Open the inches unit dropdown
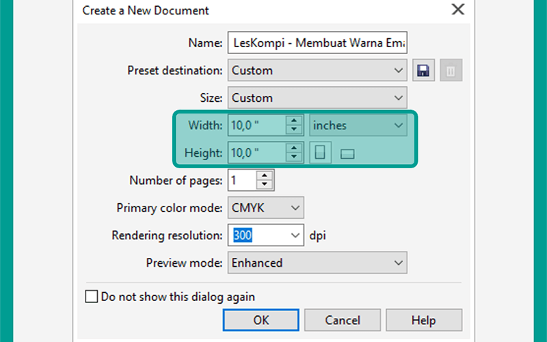 tap(358, 125)
